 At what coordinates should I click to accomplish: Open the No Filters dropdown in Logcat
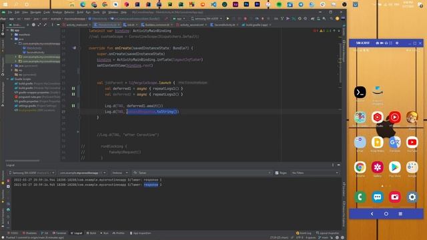[x=315, y=173]
